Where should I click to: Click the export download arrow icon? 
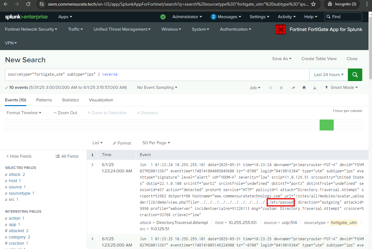pyautogui.click(x=315, y=88)
